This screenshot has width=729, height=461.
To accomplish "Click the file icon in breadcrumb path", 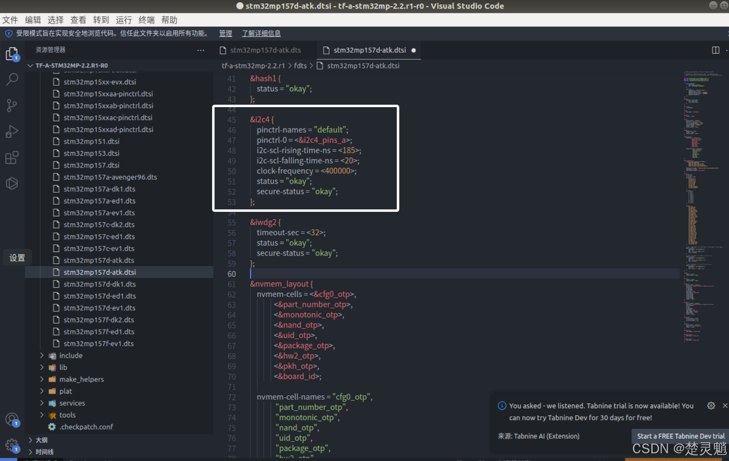I will (x=320, y=66).
